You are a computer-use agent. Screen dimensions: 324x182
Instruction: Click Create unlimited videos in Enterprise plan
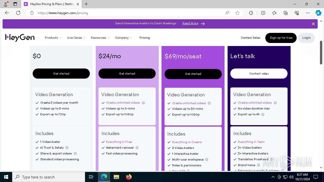click(255, 103)
